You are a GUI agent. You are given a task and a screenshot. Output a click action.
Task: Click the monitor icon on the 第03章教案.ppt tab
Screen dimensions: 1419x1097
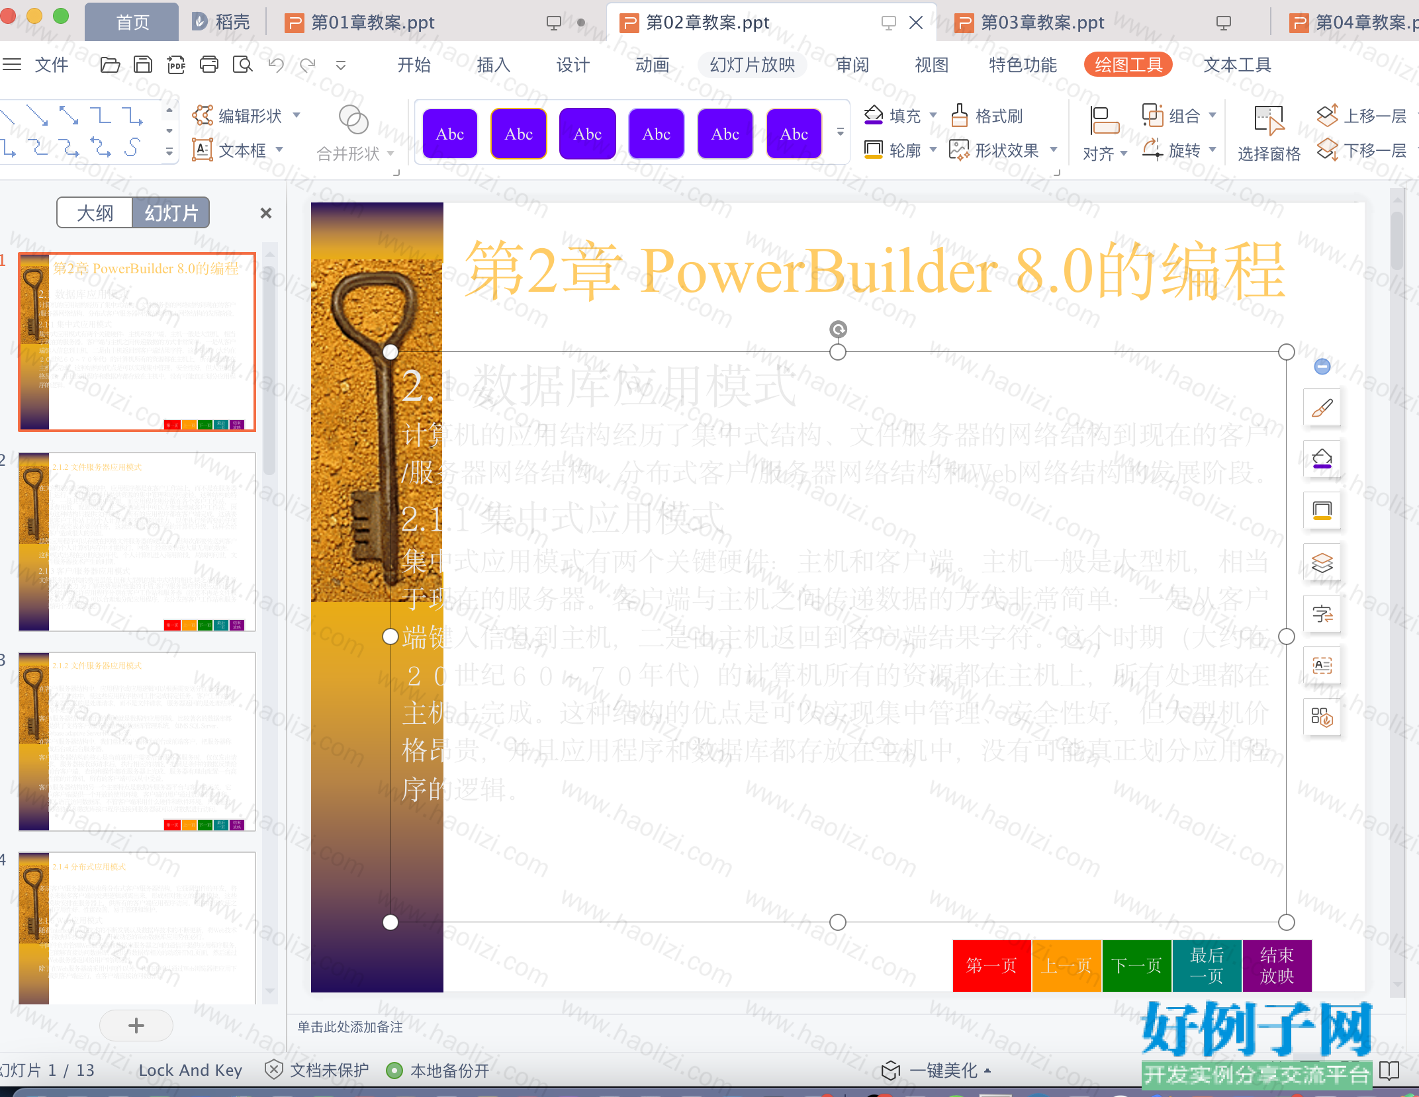1223,23
